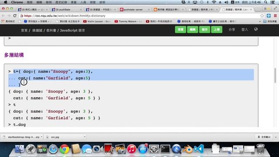Switch to the pushstate-server tab
Image resolution: width=279 pixels, height=157 pixels.
(134, 10)
